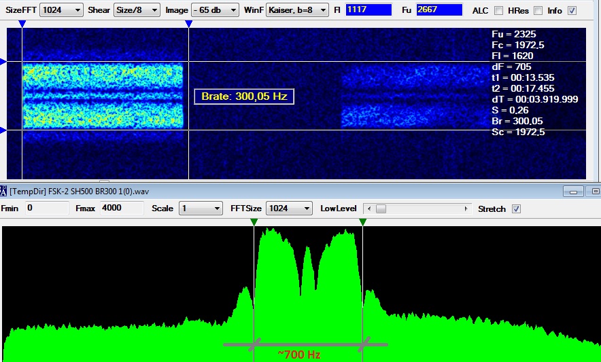This screenshot has width=601, height=362.
Task: Open the spectrum FFTSize 1024 dropdown
Action: point(289,209)
